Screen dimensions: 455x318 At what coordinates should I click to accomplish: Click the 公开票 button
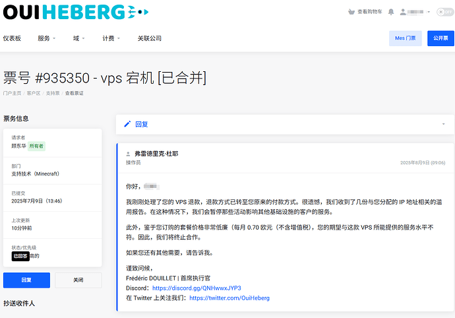point(440,38)
